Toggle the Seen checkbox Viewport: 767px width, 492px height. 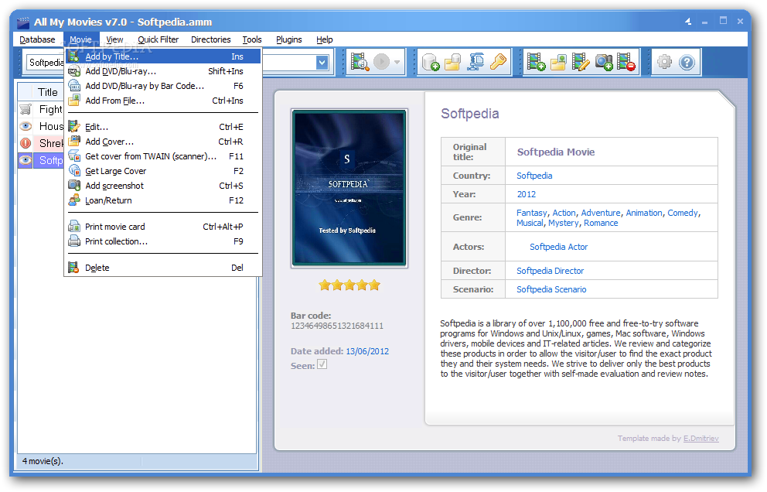[322, 364]
